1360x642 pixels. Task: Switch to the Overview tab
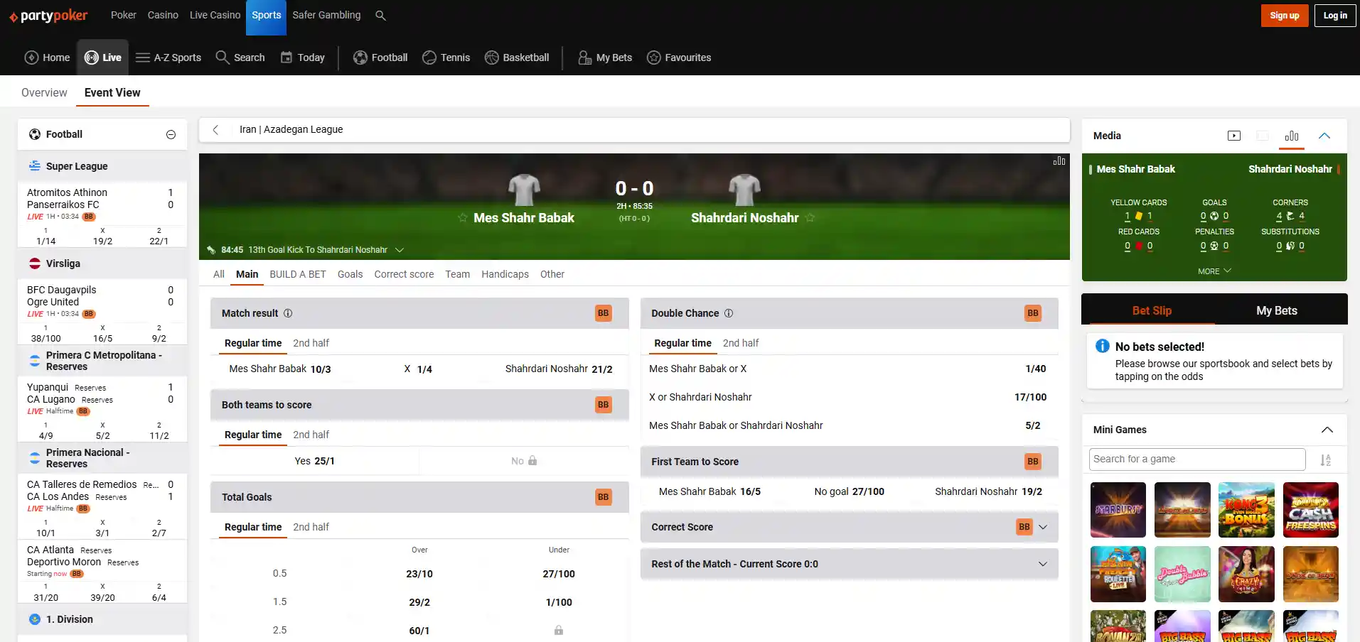pos(44,92)
